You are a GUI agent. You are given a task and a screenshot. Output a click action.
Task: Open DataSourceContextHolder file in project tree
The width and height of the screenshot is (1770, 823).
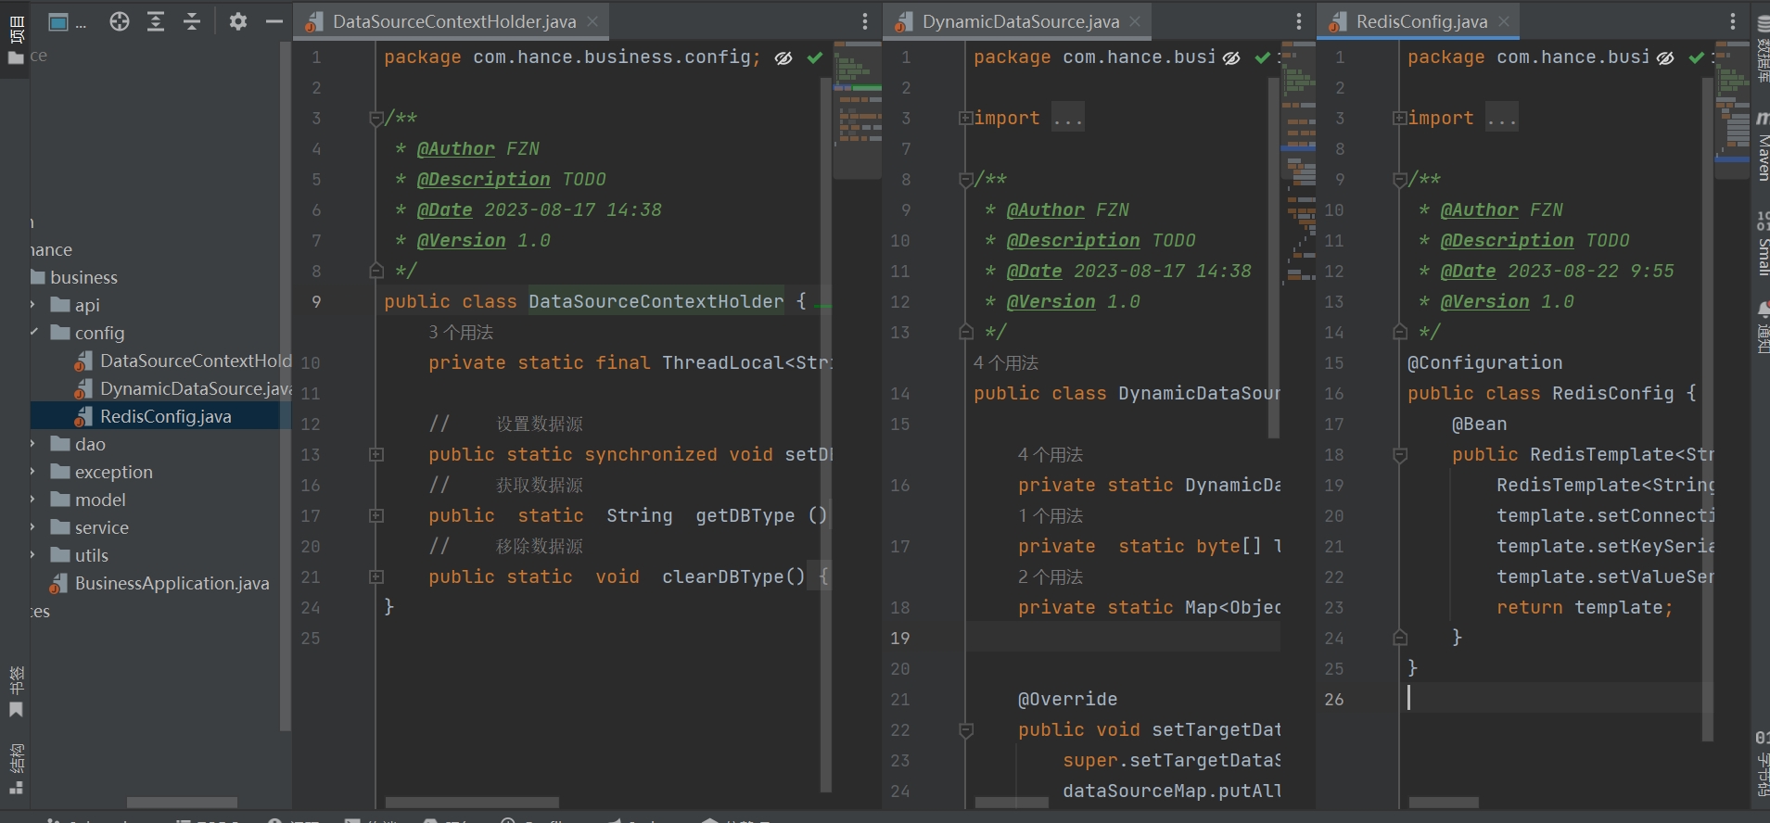[184, 361]
